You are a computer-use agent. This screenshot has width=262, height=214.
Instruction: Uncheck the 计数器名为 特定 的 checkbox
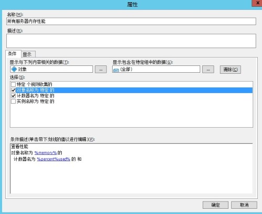coord(13,96)
